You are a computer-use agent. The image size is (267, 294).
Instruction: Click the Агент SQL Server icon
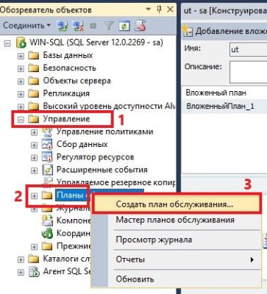coord(34,271)
